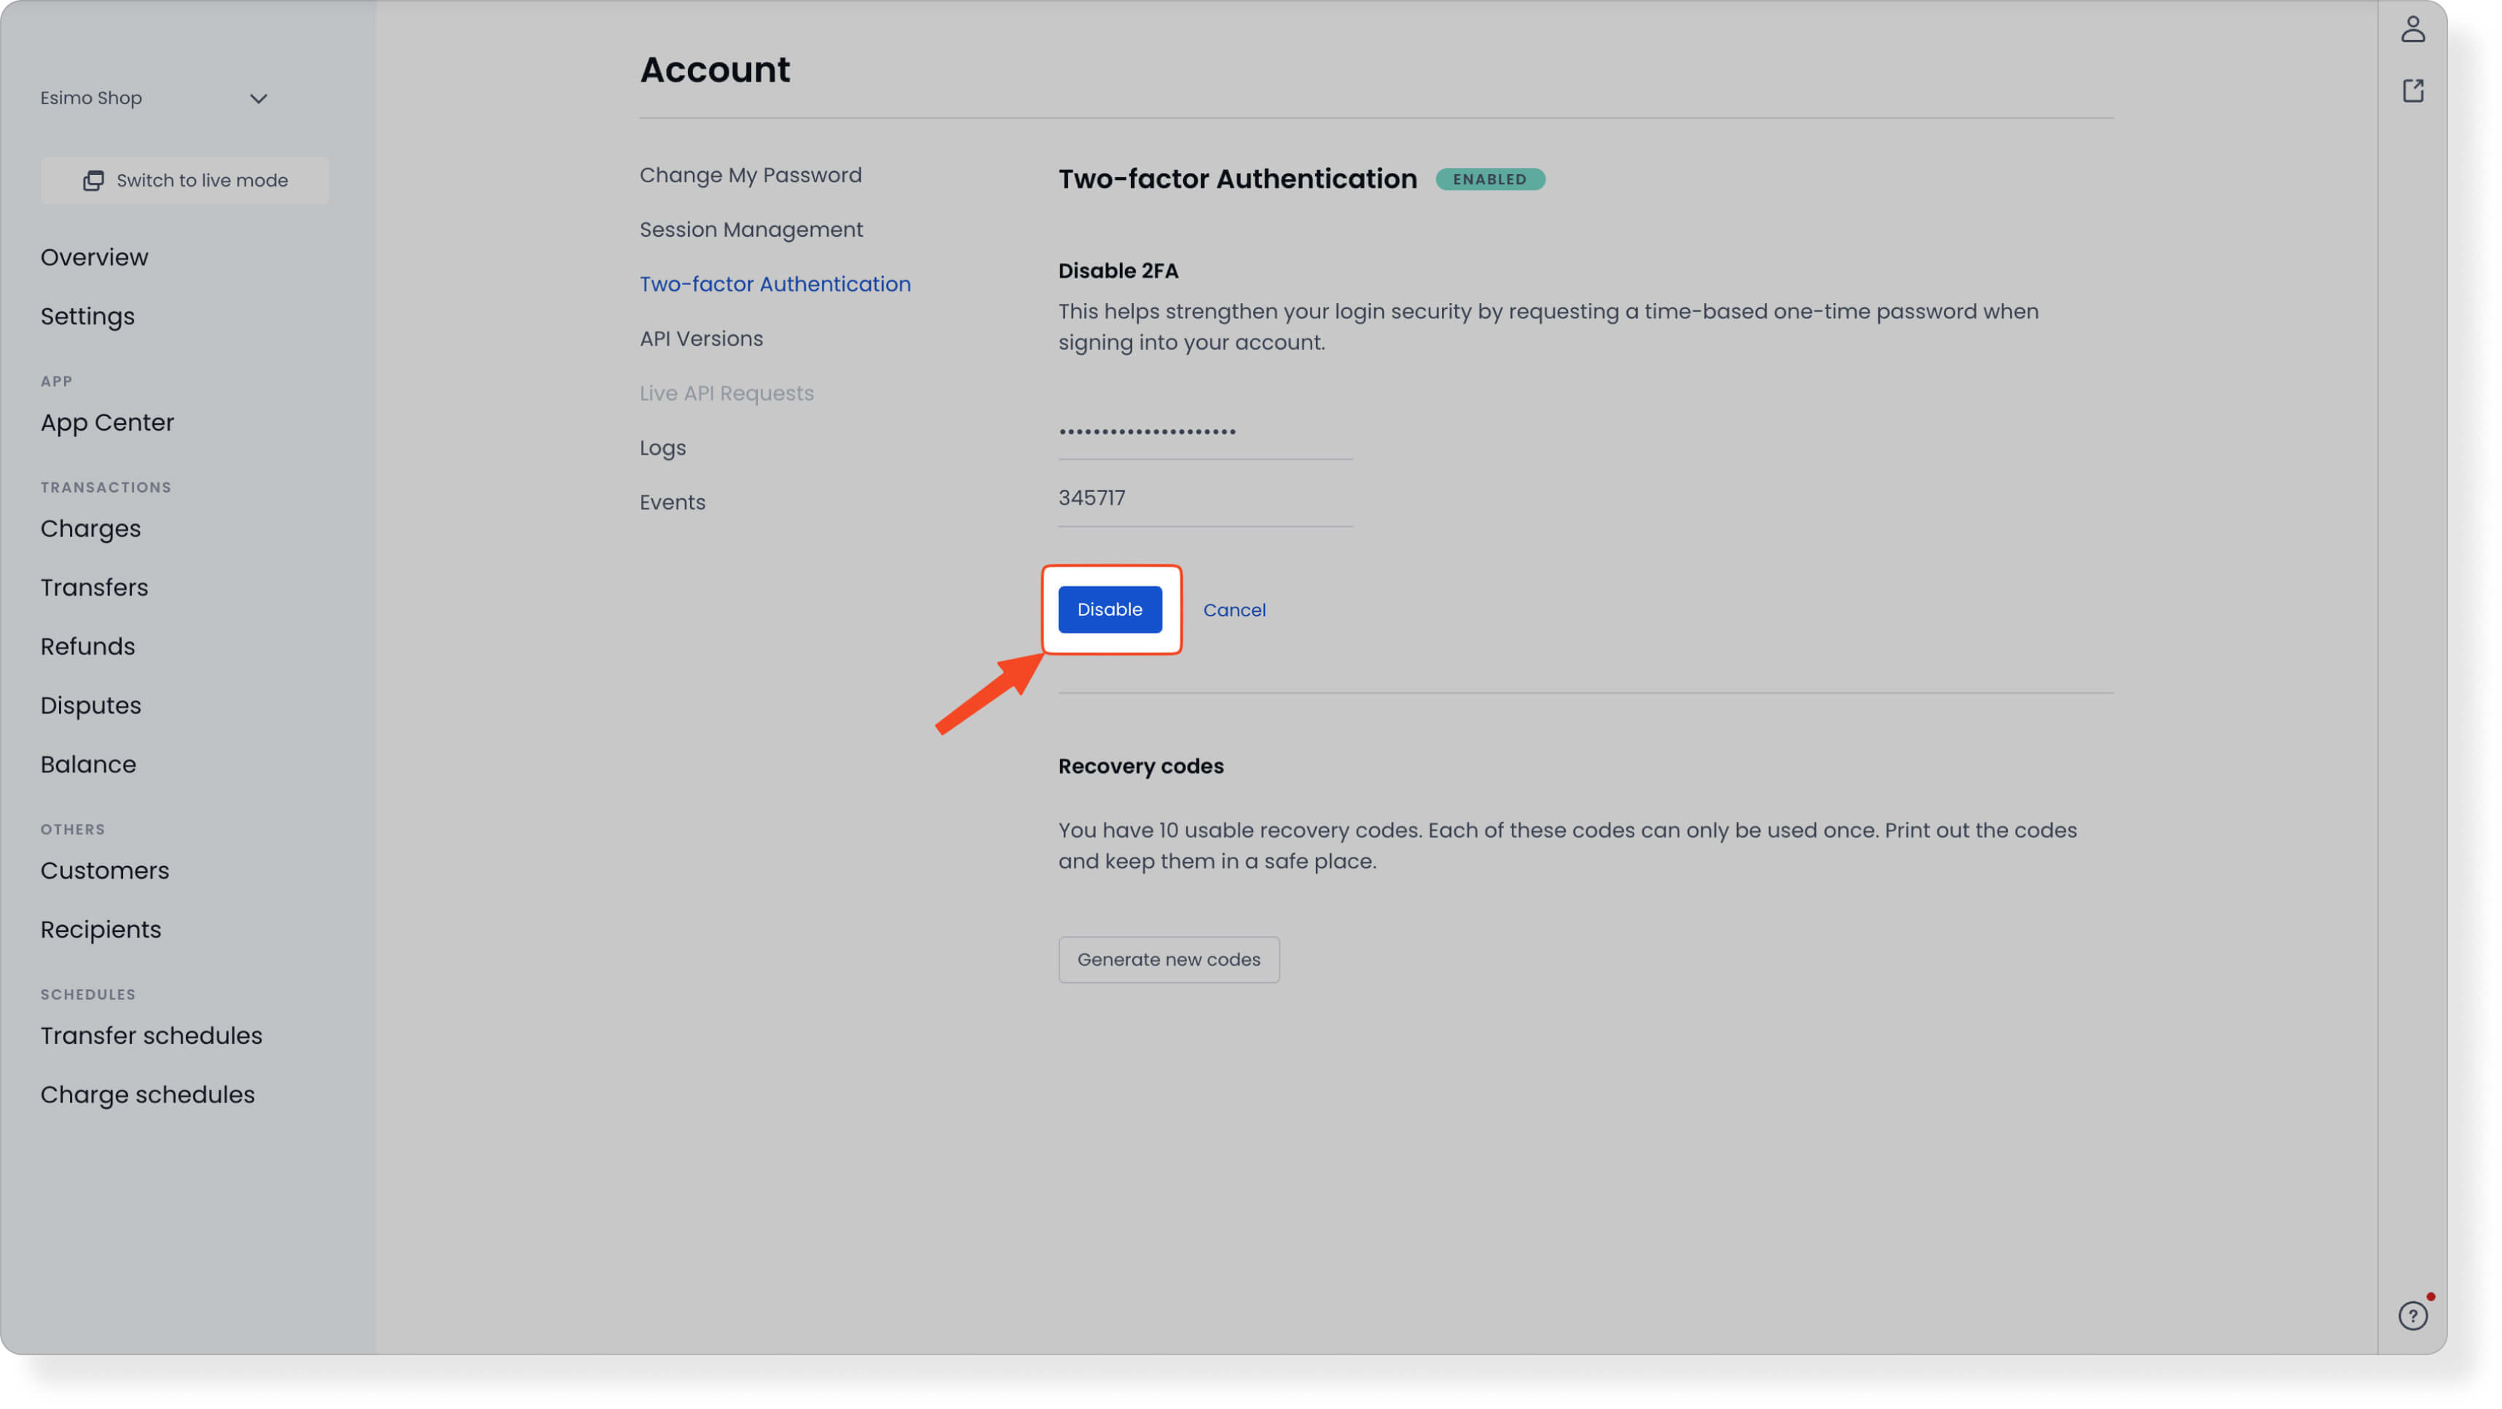Select Two-factor Authentication in account menu
2502x1409 pixels.
(774, 283)
